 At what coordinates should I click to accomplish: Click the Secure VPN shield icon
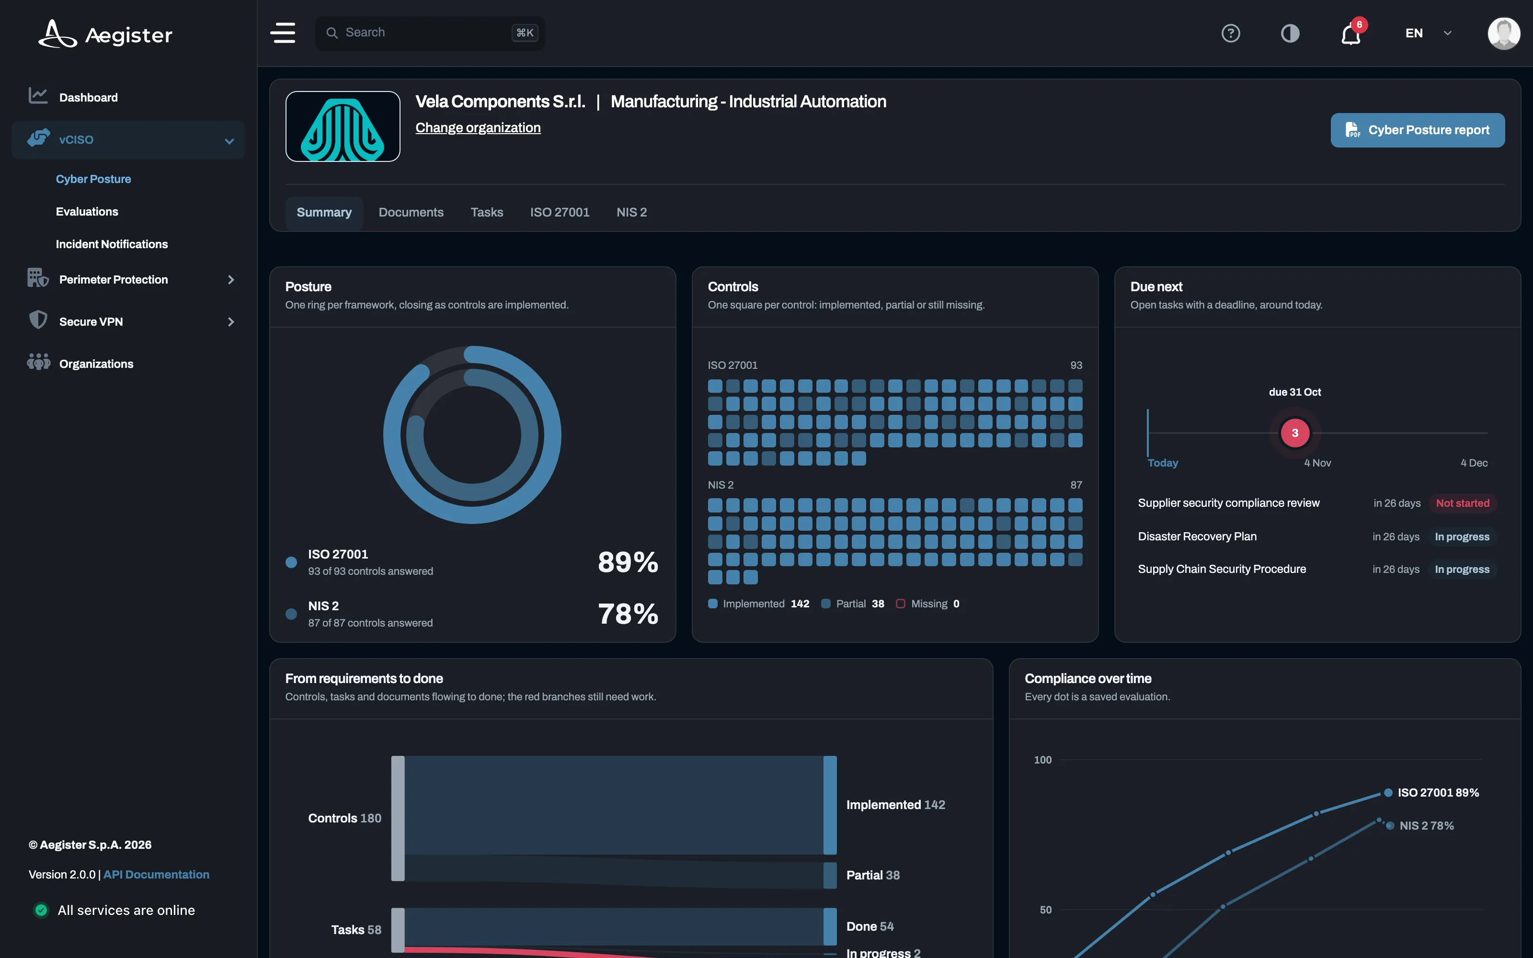point(38,319)
